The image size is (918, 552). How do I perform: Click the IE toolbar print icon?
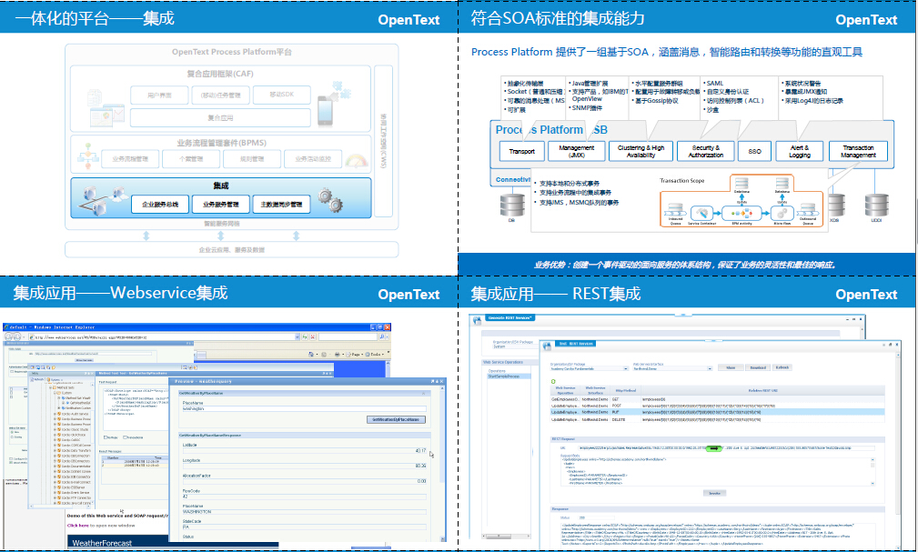coord(338,354)
